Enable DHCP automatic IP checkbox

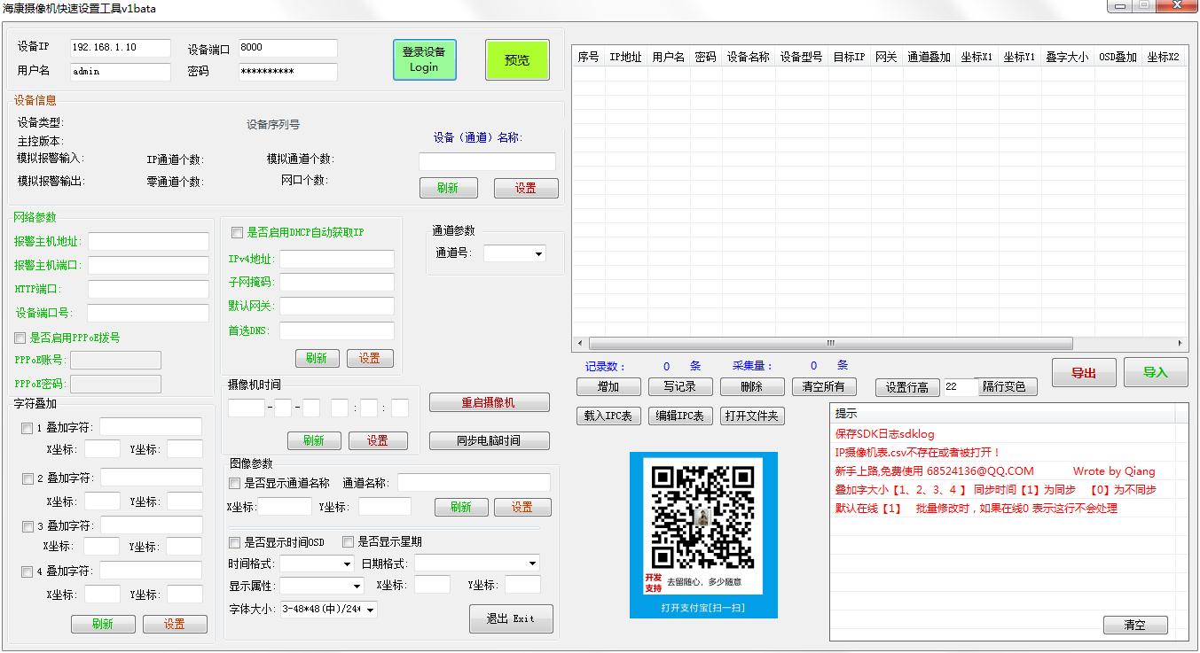237,233
